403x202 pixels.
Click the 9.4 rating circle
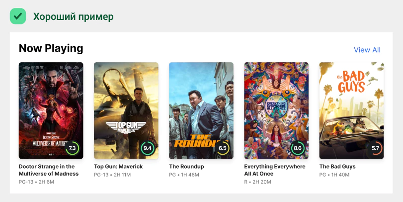point(147,148)
